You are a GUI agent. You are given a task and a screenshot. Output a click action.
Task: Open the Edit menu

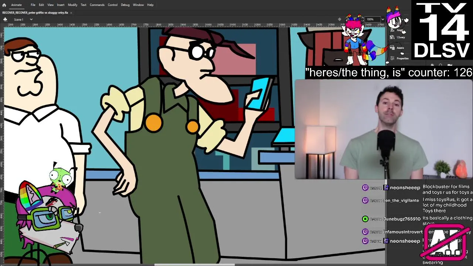pos(41,5)
